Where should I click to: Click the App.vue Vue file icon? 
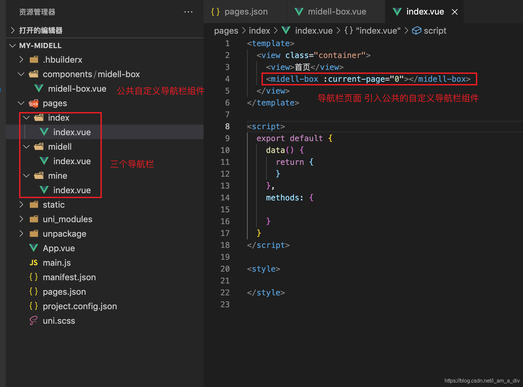[x=34, y=248]
